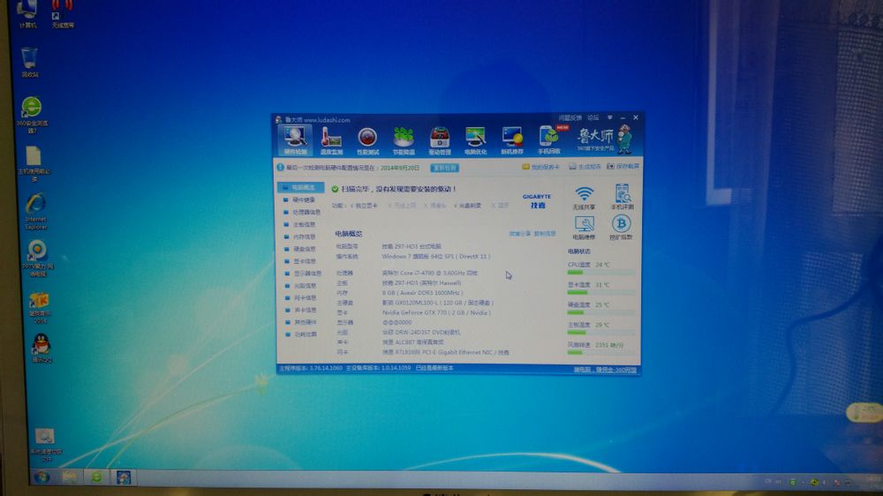Open the 计算机 desktop icon
This screenshot has width=883, height=496.
coord(27,15)
